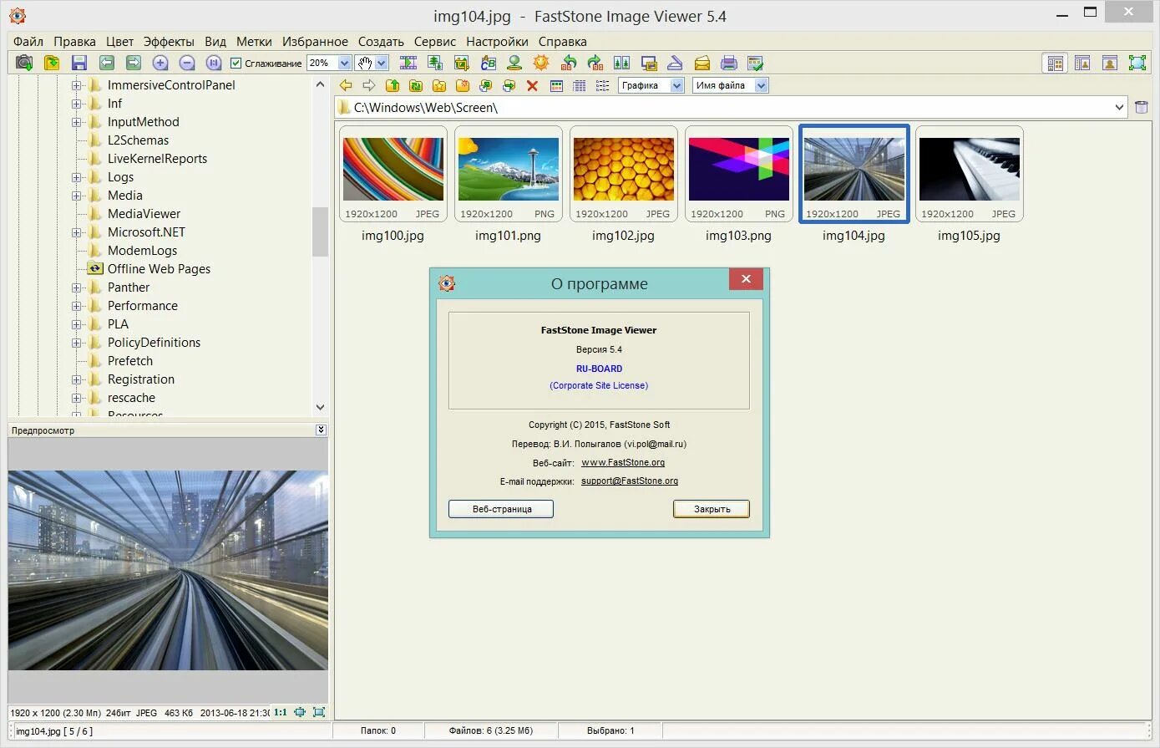Open the Сервис menu
This screenshot has height=748, width=1160.
click(435, 41)
